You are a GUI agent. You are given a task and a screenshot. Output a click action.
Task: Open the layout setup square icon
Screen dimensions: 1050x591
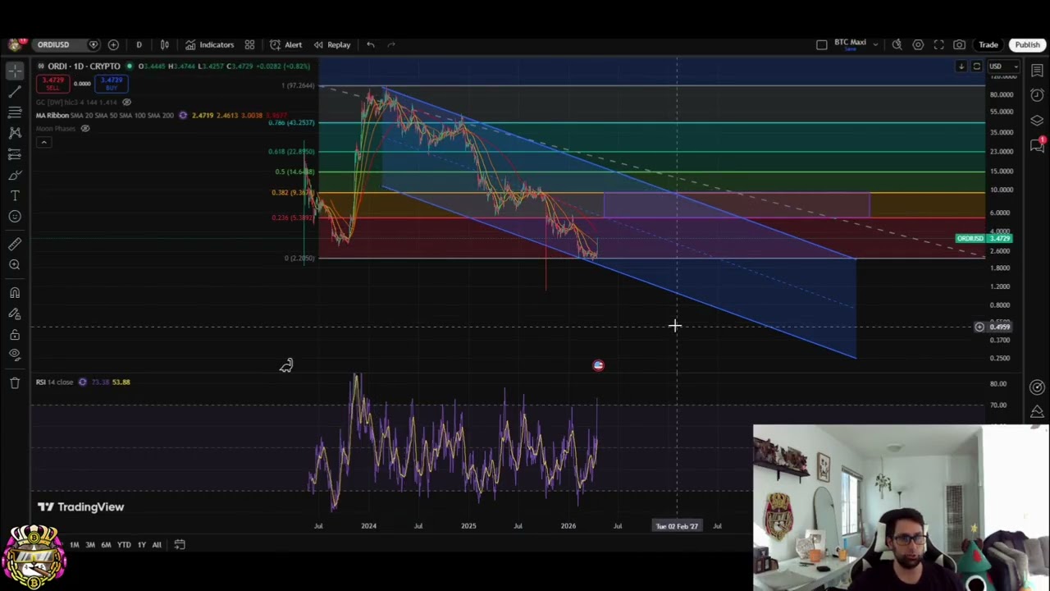(x=821, y=44)
